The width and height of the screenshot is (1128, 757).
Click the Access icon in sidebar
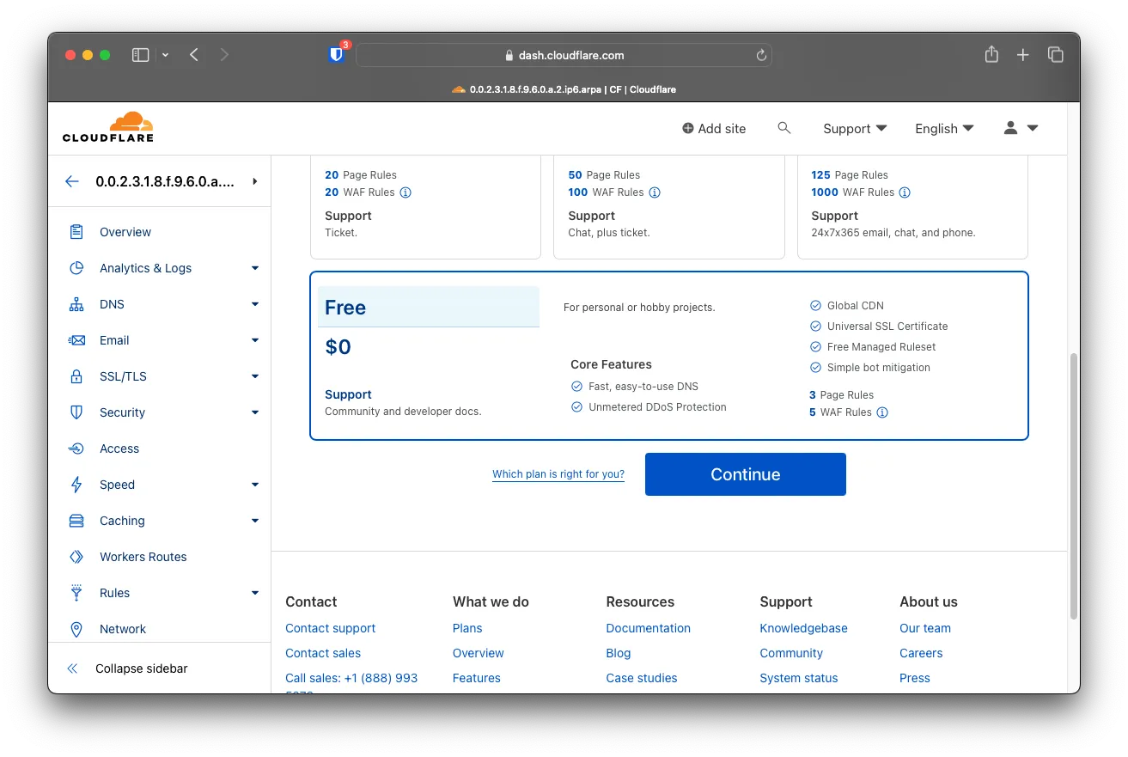(76, 449)
